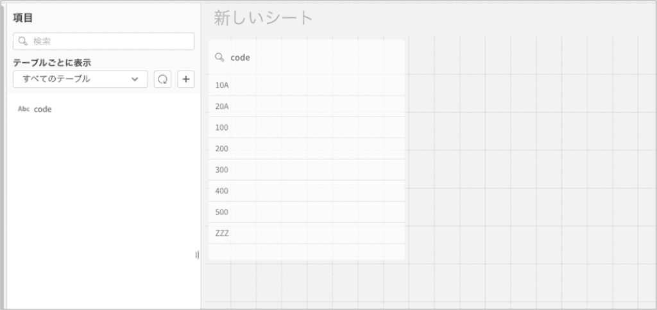
Task: Pick value 300 from the code list
Action: (x=222, y=170)
